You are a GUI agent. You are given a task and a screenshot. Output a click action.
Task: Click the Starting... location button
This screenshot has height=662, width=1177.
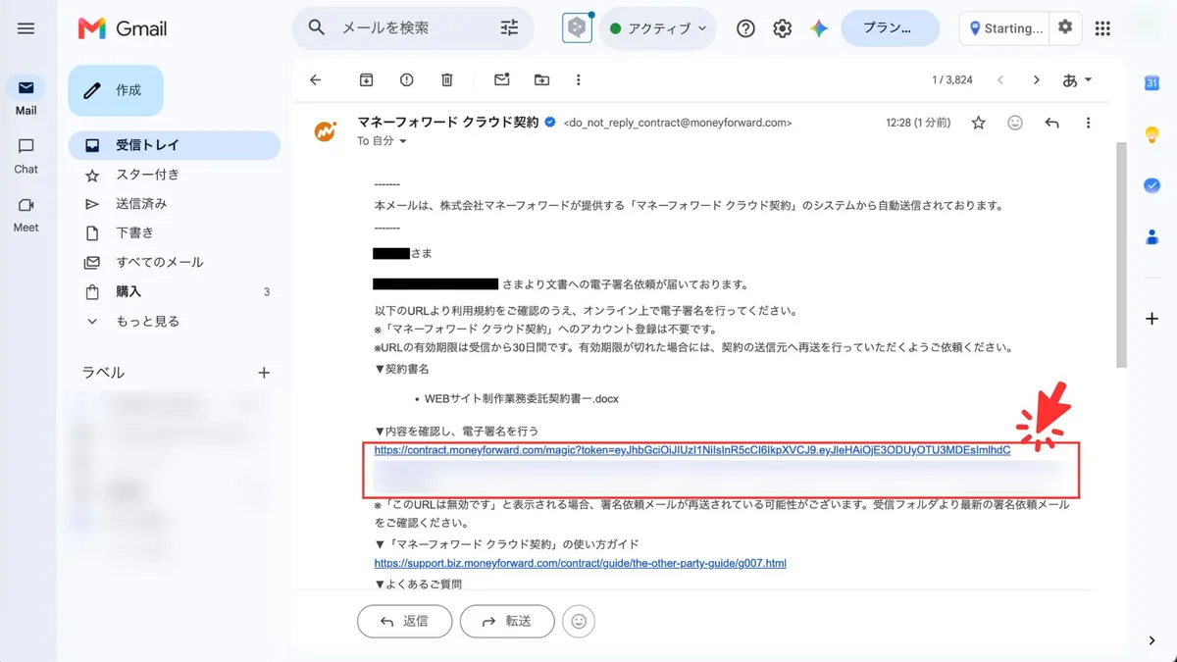pos(1005,28)
